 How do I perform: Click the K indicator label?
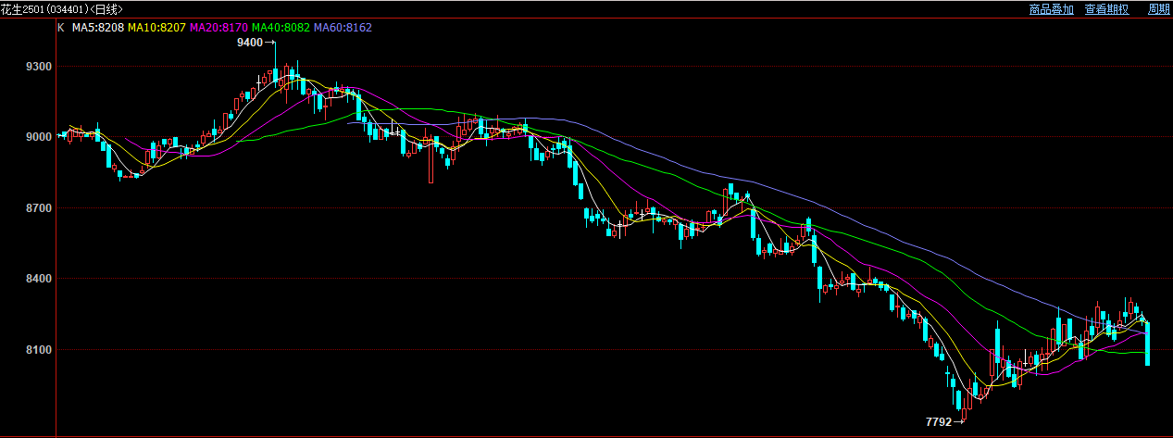pyautogui.click(x=61, y=28)
